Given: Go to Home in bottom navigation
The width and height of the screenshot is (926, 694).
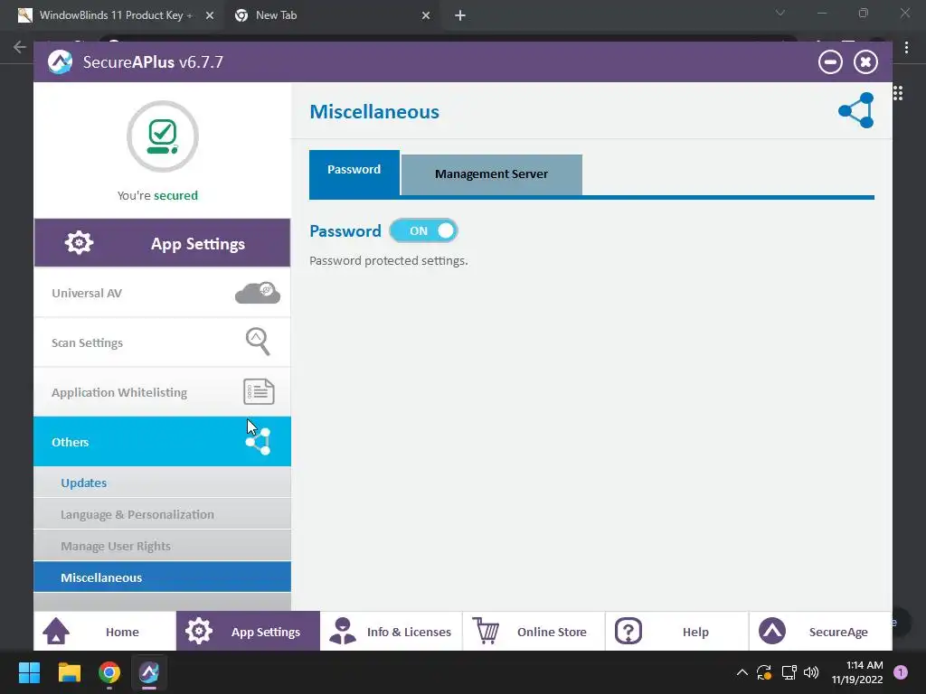Looking at the screenshot, I should tap(105, 632).
